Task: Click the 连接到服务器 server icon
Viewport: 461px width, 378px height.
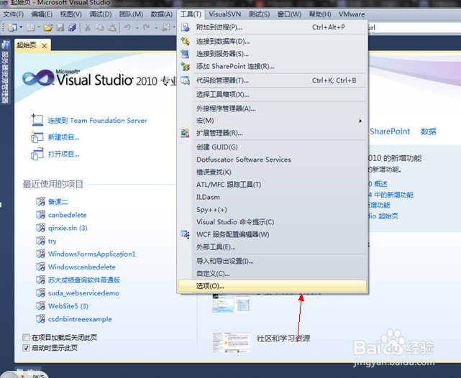Action: [x=186, y=54]
